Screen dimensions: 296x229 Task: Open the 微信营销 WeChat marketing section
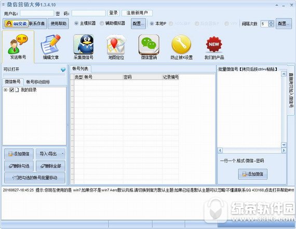coord(149,47)
